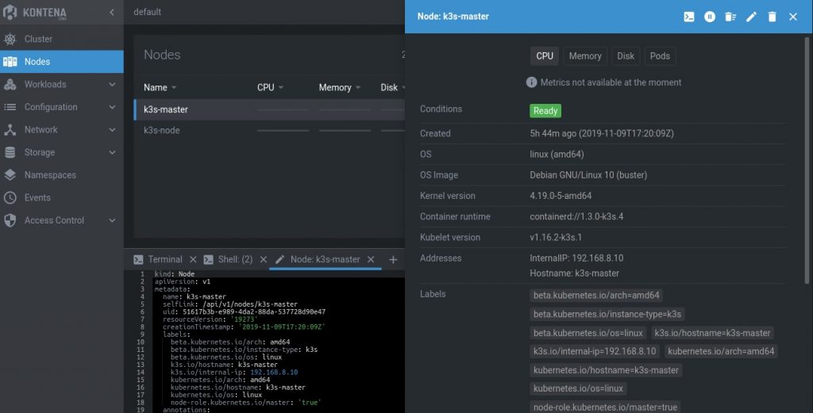The width and height of the screenshot is (813, 413).
Task: Open the Cluster section
Action: [x=62, y=39]
